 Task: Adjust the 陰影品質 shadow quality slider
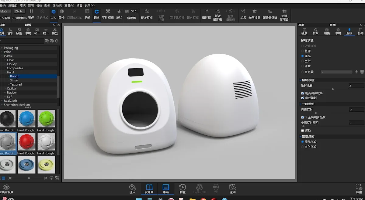point(333,89)
